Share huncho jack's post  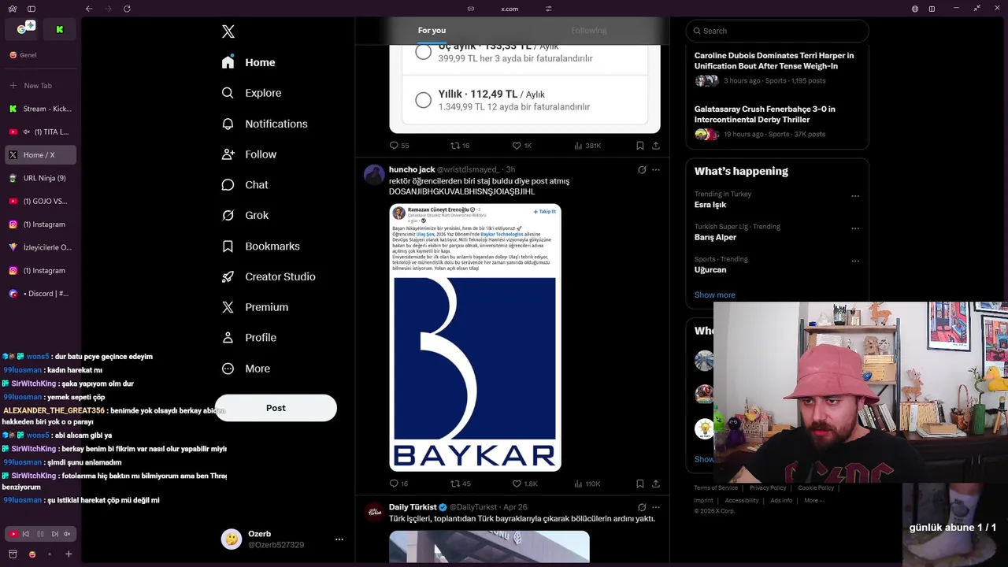[x=656, y=484]
